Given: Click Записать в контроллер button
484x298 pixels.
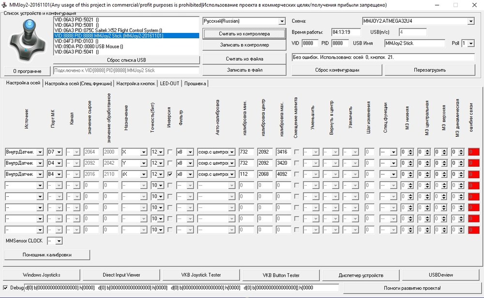Looking at the screenshot, I should point(243,46).
